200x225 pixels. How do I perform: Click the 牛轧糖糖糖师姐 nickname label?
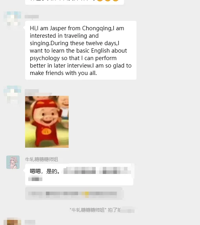[x=42, y=159]
